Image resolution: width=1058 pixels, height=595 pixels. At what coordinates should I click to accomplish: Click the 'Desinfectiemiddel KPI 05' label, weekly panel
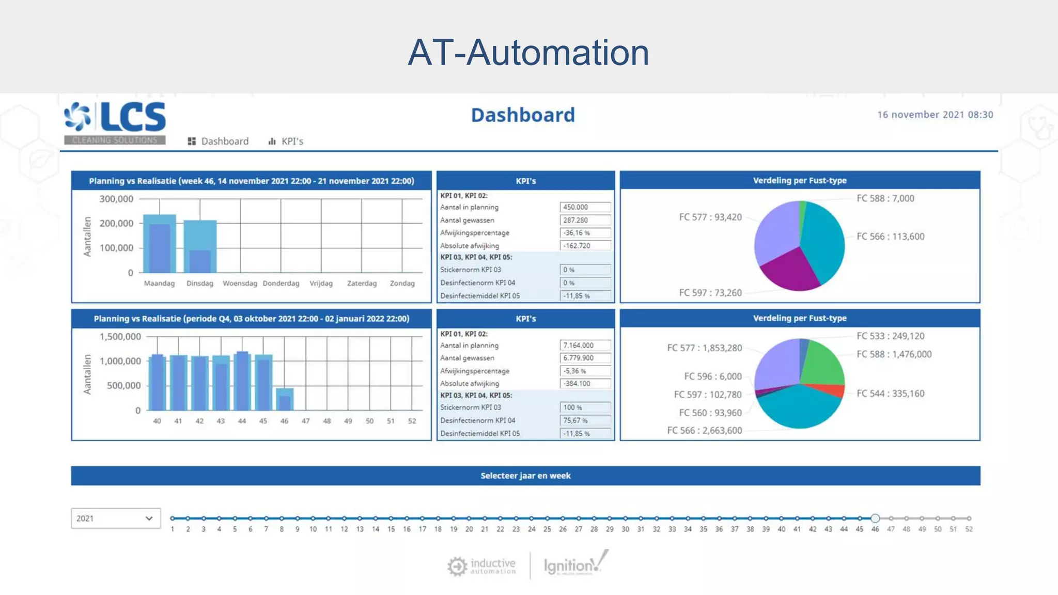pyautogui.click(x=480, y=296)
